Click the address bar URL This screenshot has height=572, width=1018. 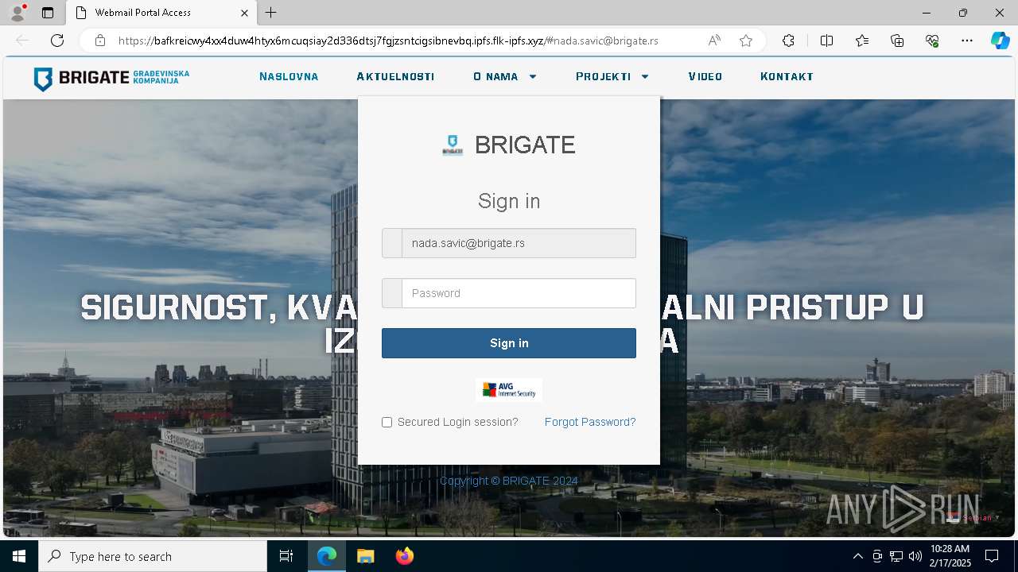tap(388, 41)
